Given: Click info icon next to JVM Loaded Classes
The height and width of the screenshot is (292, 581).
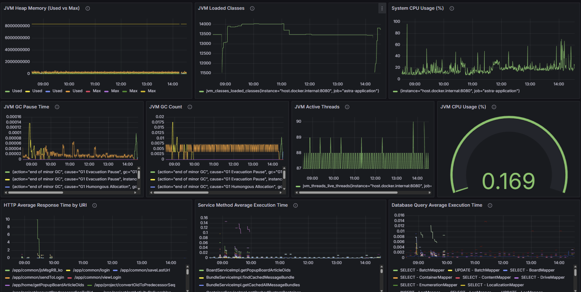Looking at the screenshot, I should (x=252, y=8).
